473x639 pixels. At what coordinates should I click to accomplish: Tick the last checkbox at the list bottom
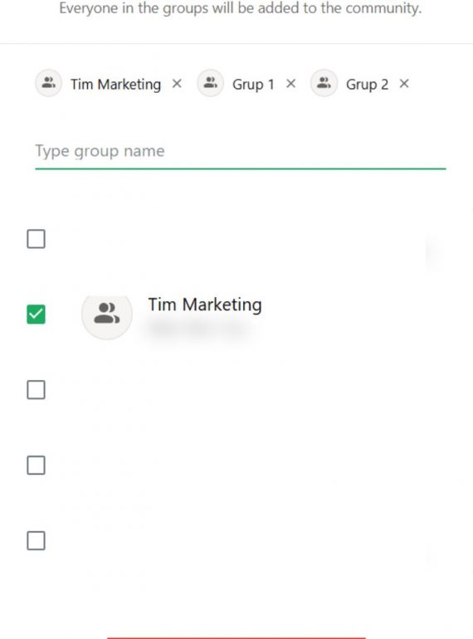pyautogui.click(x=36, y=541)
